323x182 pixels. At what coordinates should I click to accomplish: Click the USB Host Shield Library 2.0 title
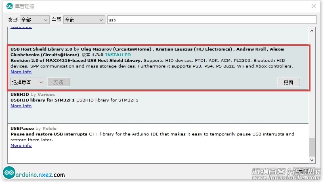pos(41,49)
